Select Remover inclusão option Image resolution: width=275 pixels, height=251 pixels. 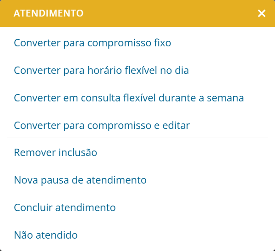[55, 152]
